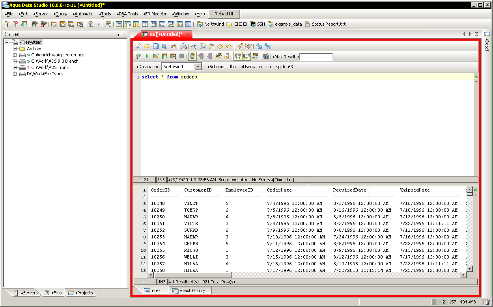Image resolution: width=493 pixels, height=307 pixels.
Task: Open the Query menu
Action: coord(60,14)
